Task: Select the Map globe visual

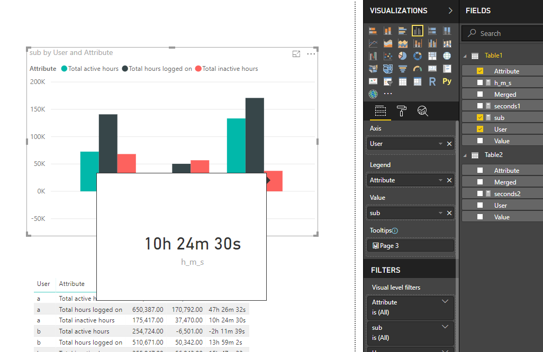Action: [x=447, y=56]
